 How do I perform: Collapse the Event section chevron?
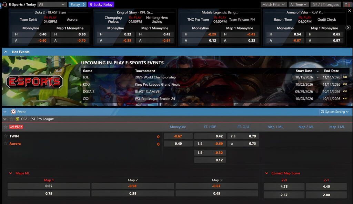pos(5,112)
